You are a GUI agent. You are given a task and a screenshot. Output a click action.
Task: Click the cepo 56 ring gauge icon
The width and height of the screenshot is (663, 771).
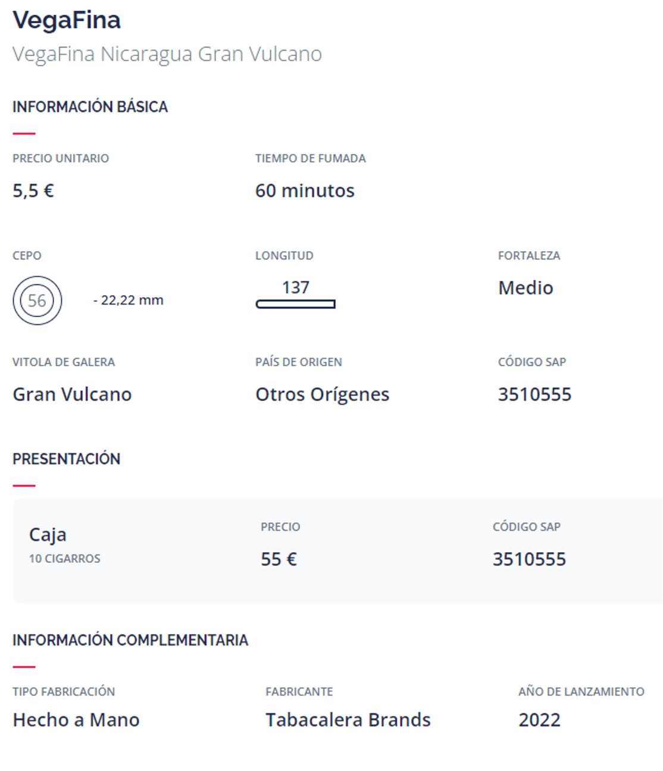coord(37,300)
